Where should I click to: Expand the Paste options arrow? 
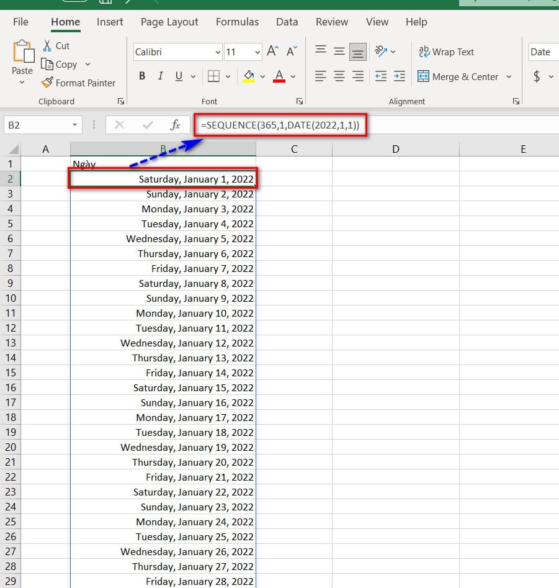22,82
